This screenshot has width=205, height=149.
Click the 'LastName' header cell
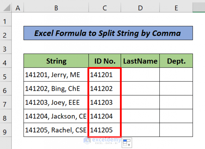[x=140, y=61]
